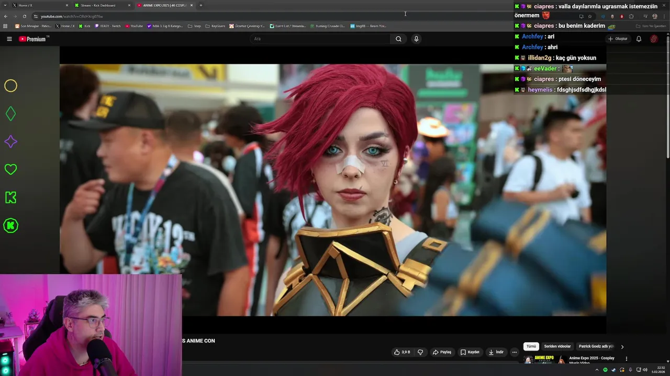
Task: Dislike the video
Action: (x=420, y=352)
